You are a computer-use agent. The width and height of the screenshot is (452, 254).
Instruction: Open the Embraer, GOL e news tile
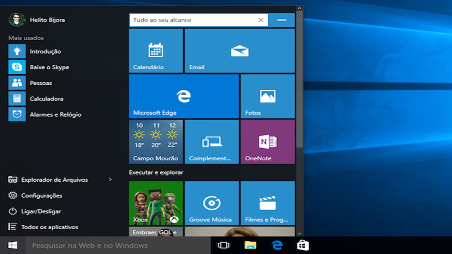pyautogui.click(x=156, y=231)
